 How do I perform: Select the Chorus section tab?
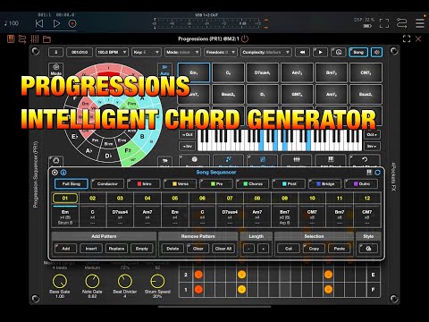point(253,183)
